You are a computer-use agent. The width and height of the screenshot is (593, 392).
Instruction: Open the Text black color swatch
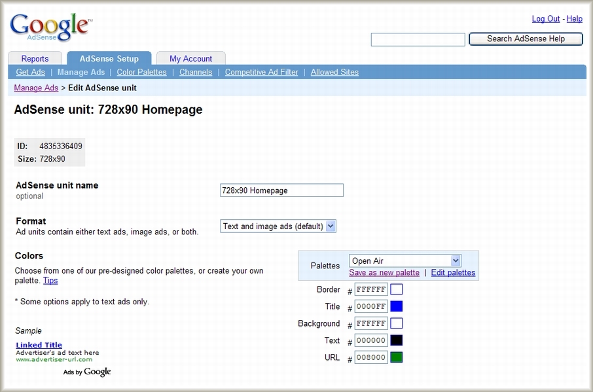pos(397,340)
